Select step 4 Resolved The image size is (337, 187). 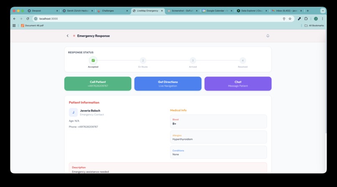click(243, 60)
